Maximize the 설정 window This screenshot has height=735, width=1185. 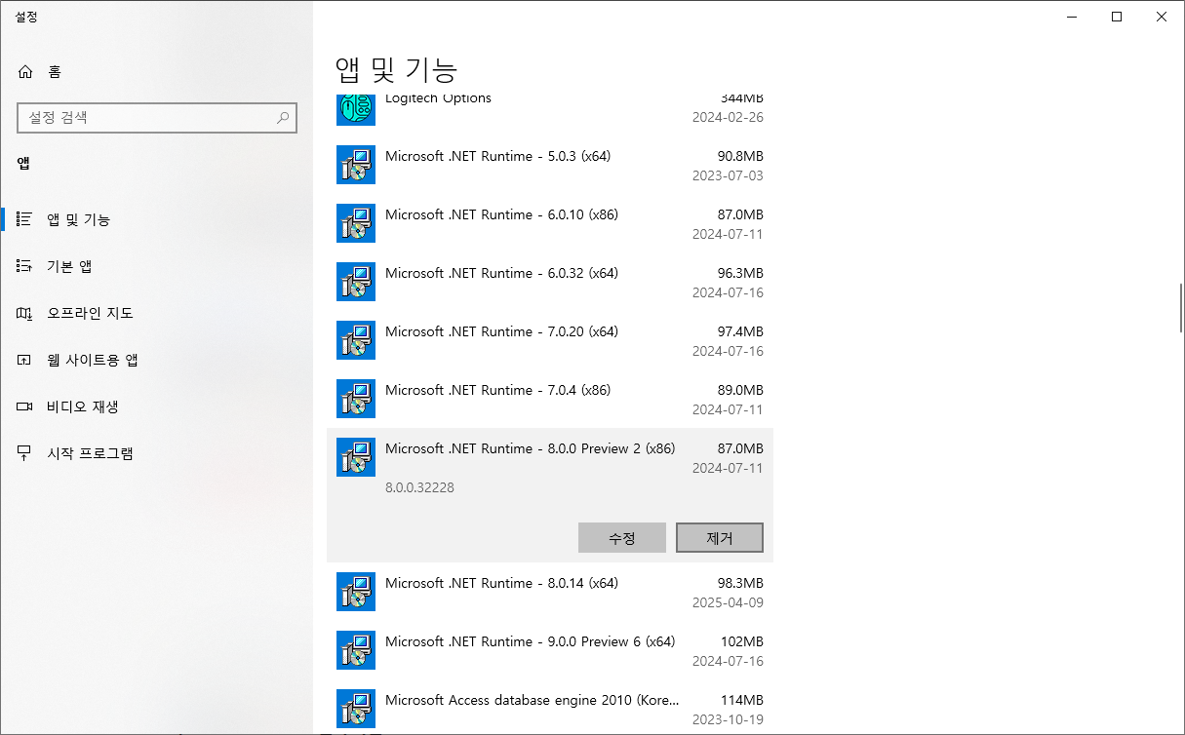click(1117, 17)
